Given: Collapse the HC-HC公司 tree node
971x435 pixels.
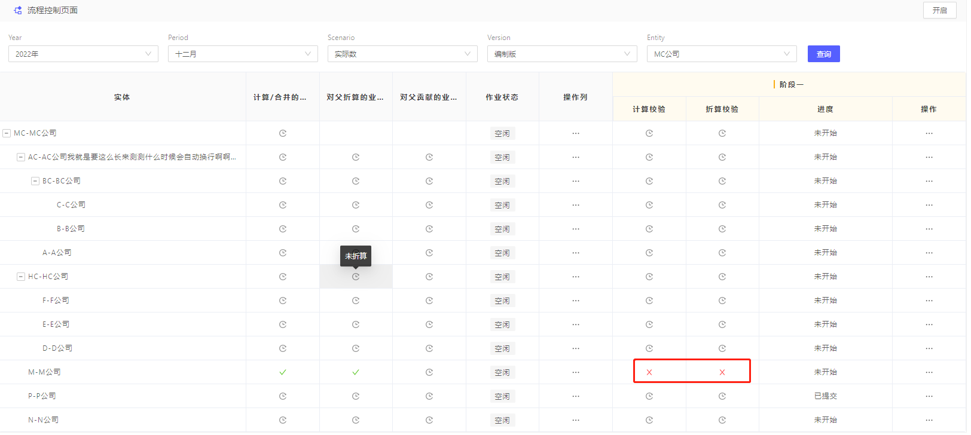Looking at the screenshot, I should [x=21, y=277].
